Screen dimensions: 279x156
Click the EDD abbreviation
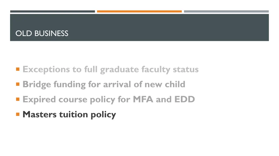click(x=184, y=99)
